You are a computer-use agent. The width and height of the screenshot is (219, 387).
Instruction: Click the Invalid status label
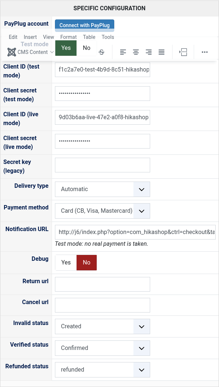(x=31, y=323)
